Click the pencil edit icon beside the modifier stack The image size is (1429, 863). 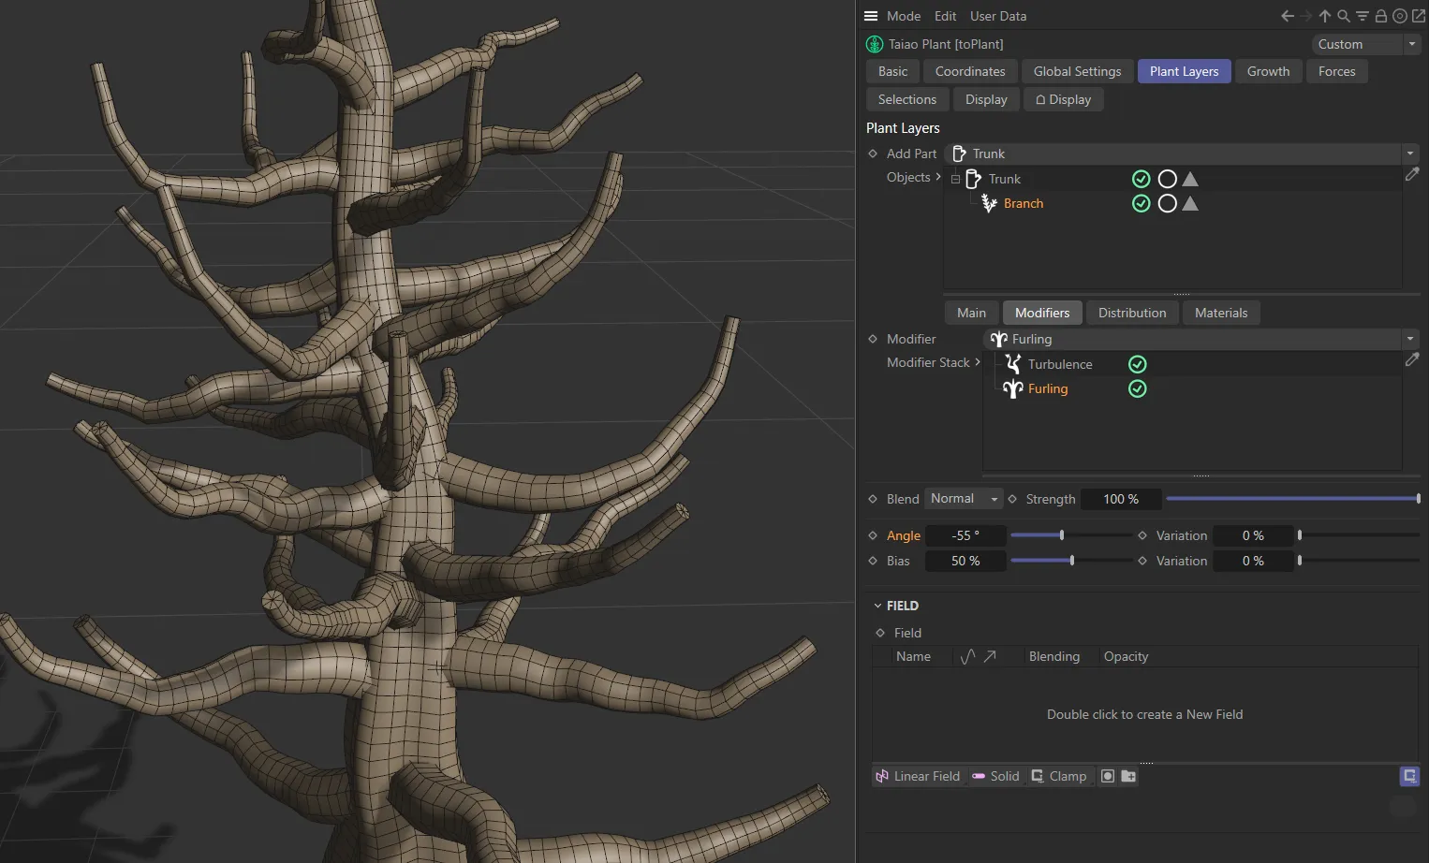(x=1413, y=360)
